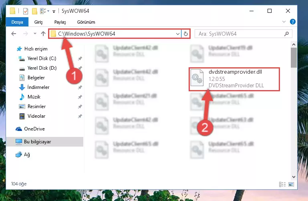The width and height of the screenshot is (308, 201).
Task: Switch to the Giriş ribbon tab
Action: pyautogui.click(x=38, y=22)
